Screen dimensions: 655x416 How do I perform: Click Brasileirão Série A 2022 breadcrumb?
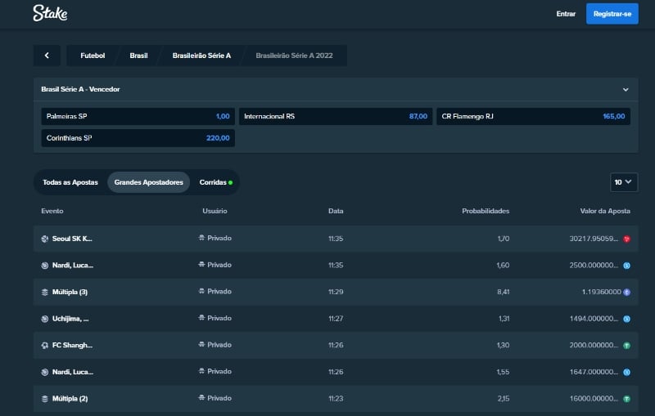point(294,56)
